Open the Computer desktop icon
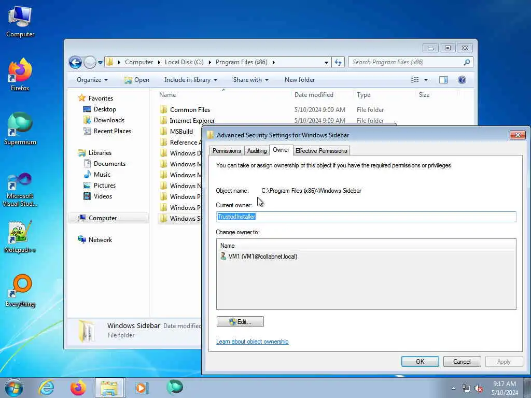The height and width of the screenshot is (398, 531). click(20, 22)
